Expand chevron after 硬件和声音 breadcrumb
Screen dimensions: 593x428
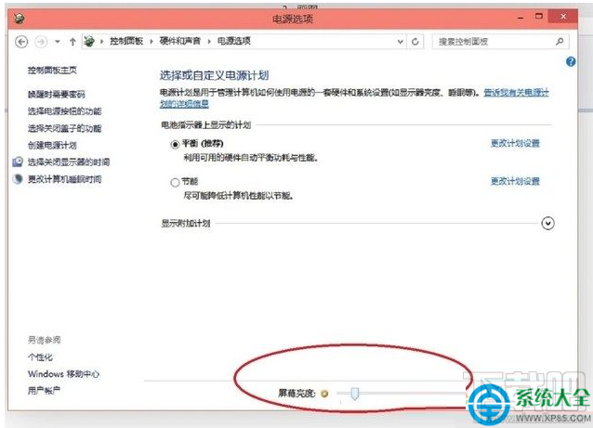(x=209, y=42)
